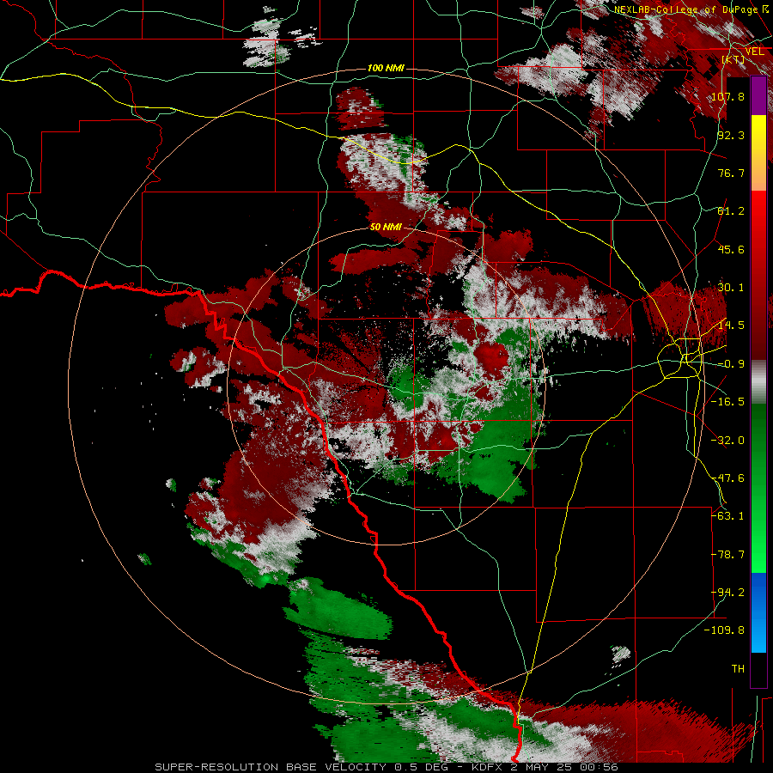The image size is (773, 773).
Task: Click the 100 NMI range ring label
Action: click(x=386, y=68)
